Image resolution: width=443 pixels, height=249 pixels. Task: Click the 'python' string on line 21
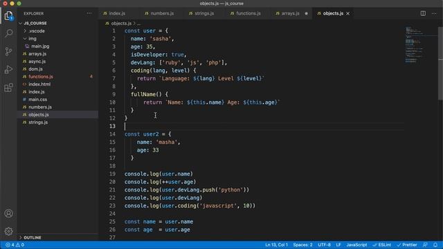pyautogui.click(x=230, y=190)
